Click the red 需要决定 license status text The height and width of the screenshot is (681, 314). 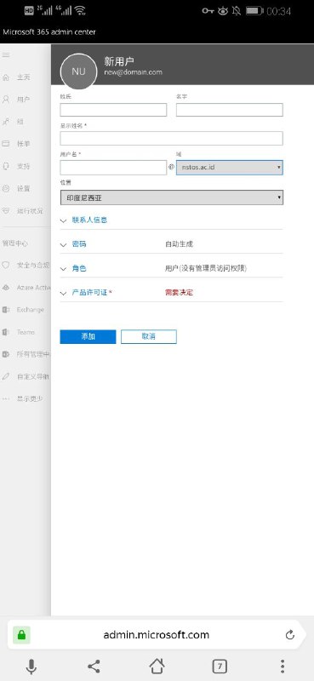[179, 292]
